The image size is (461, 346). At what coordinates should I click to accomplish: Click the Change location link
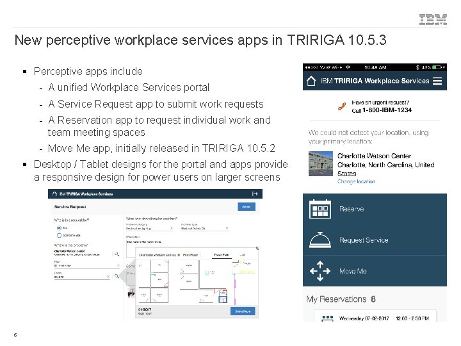pyautogui.click(x=357, y=181)
